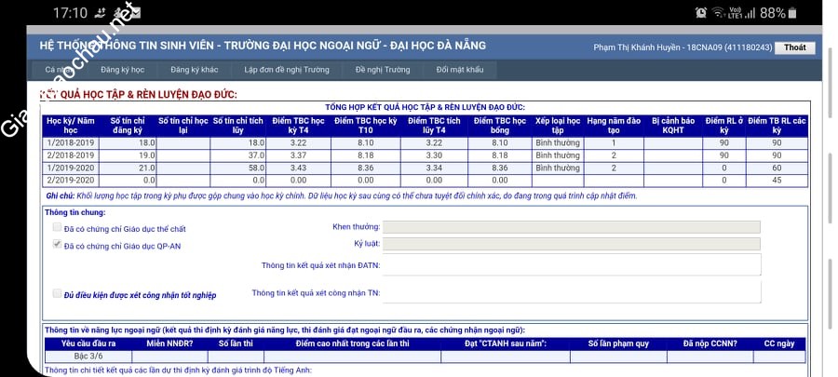This screenshot has height=377, width=838.
Task: Expand 'Lập đơn đề nghị Trường' menu
Action: 286,70
